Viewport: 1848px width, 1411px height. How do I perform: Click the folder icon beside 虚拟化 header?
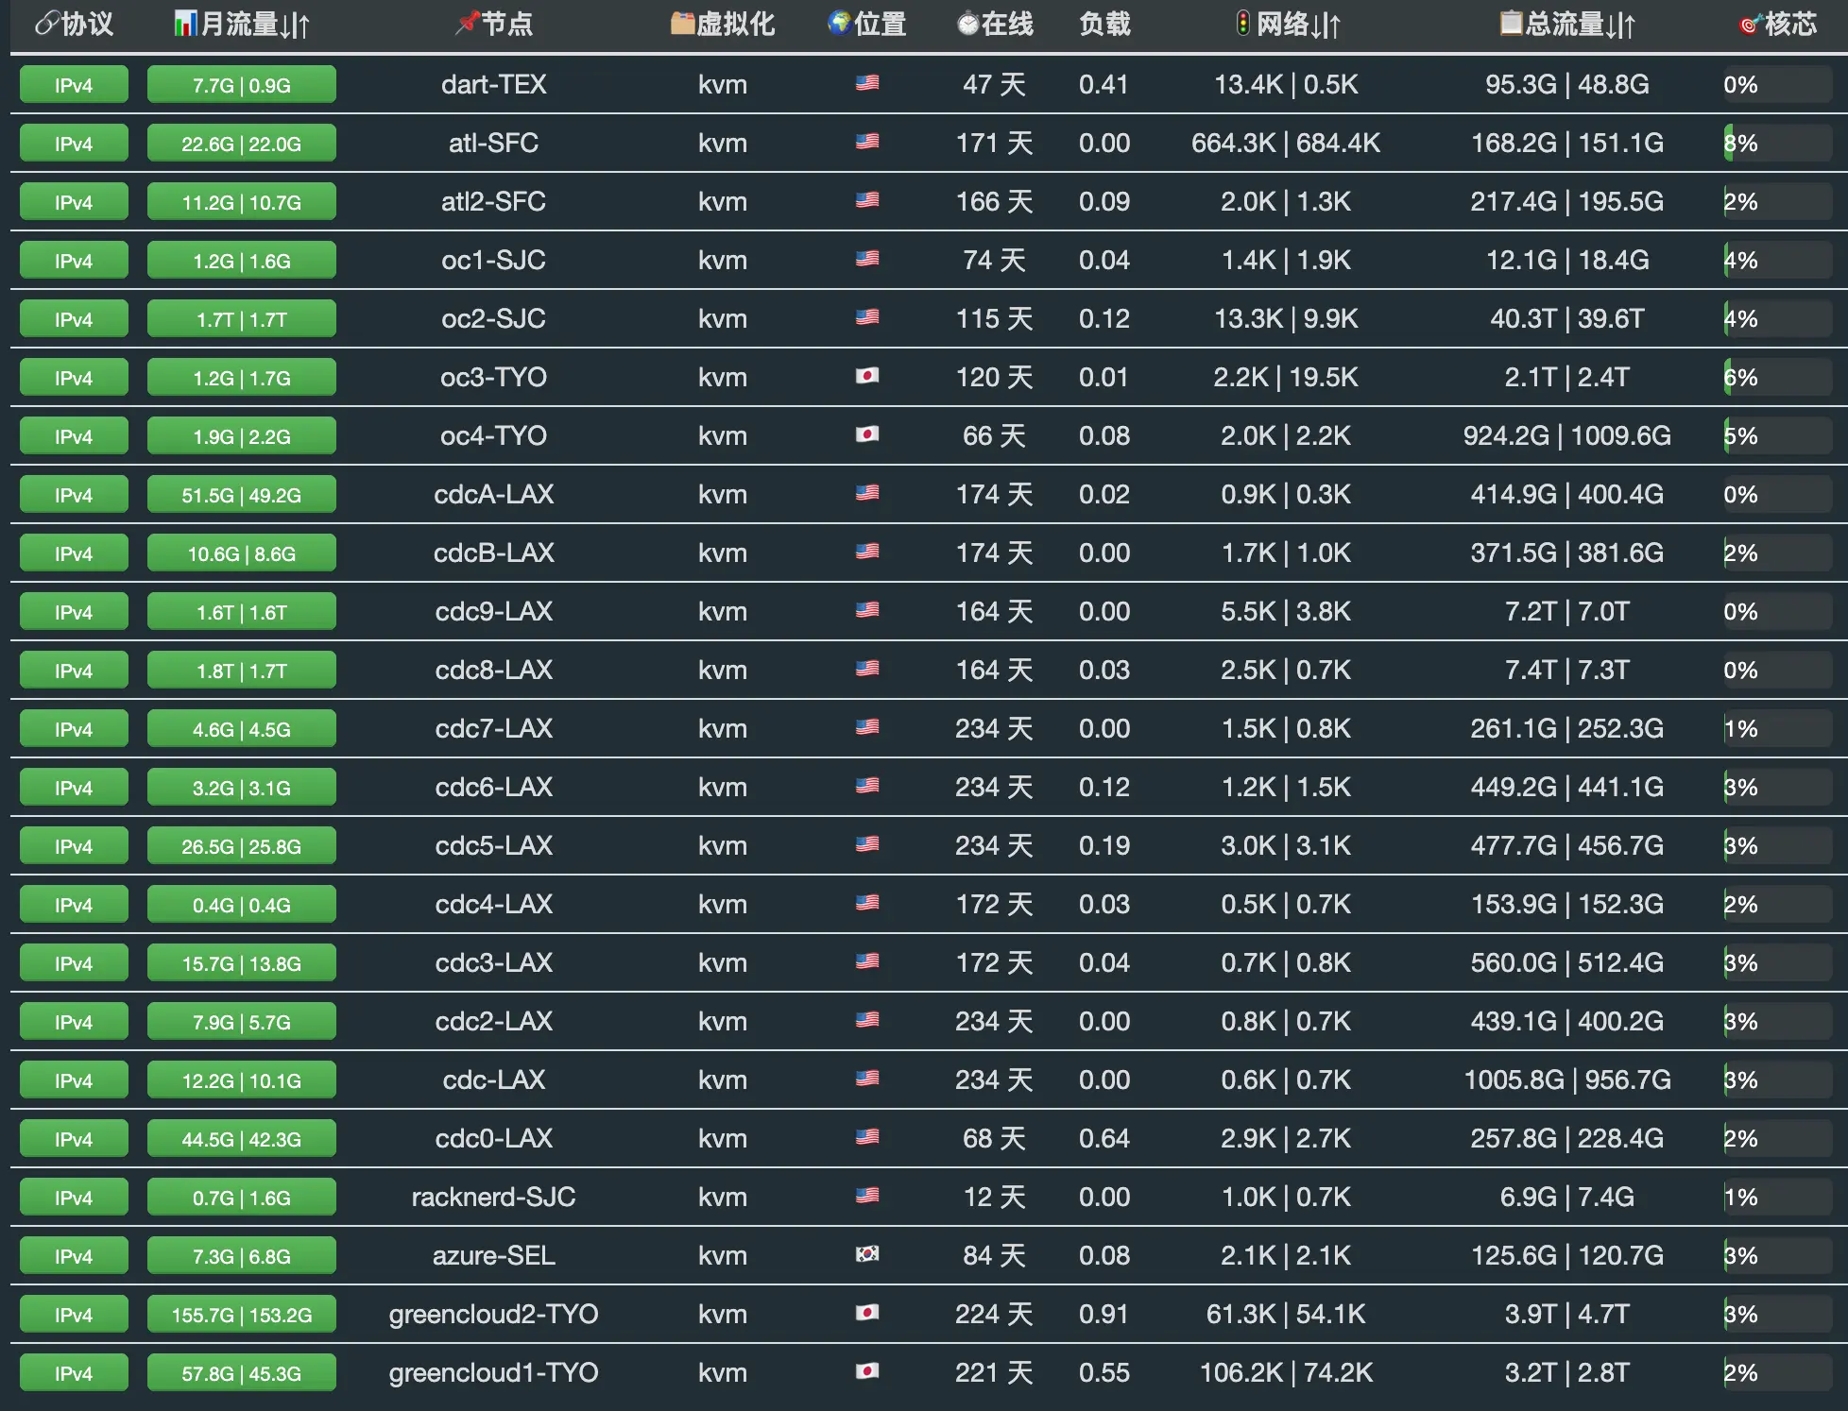682,24
